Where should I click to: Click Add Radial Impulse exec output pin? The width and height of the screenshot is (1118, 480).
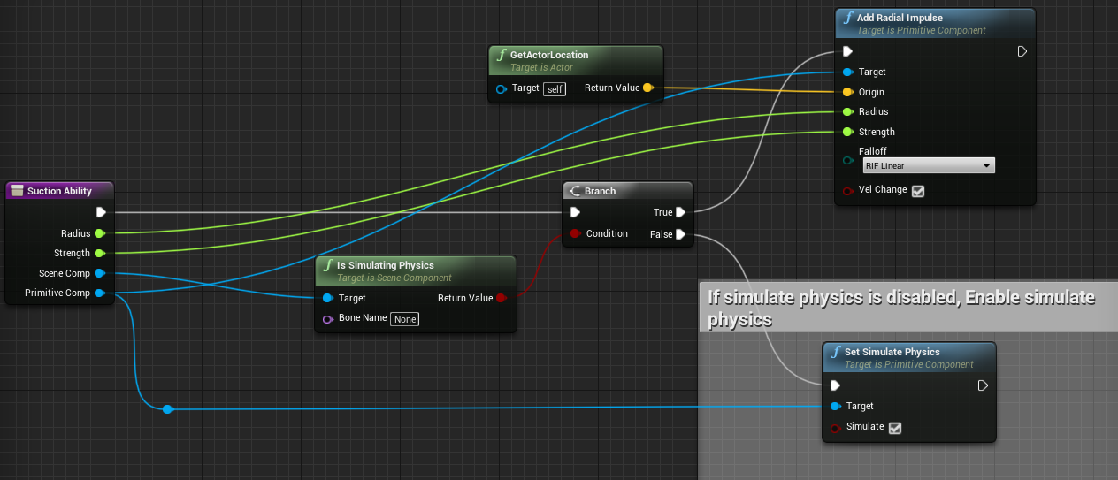point(1022,51)
